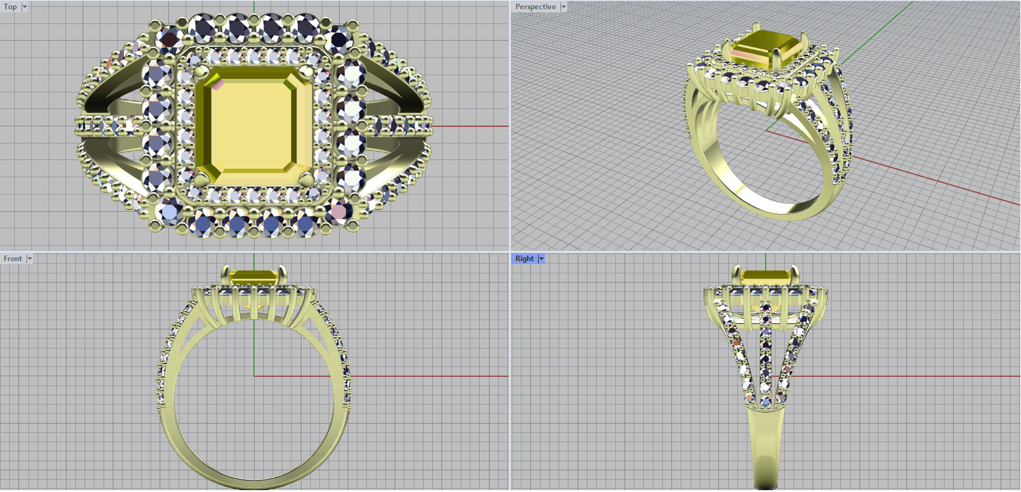Click the Perspective viewport title label

[x=535, y=6]
